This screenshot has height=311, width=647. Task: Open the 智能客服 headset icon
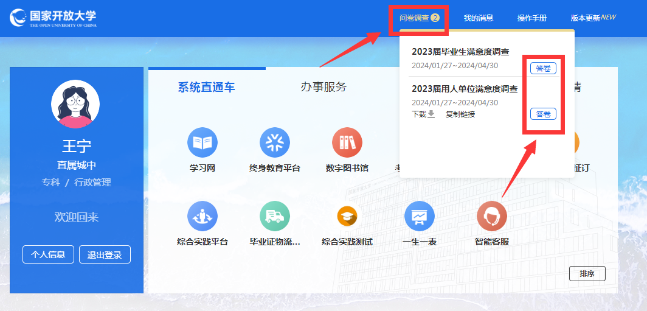492,216
